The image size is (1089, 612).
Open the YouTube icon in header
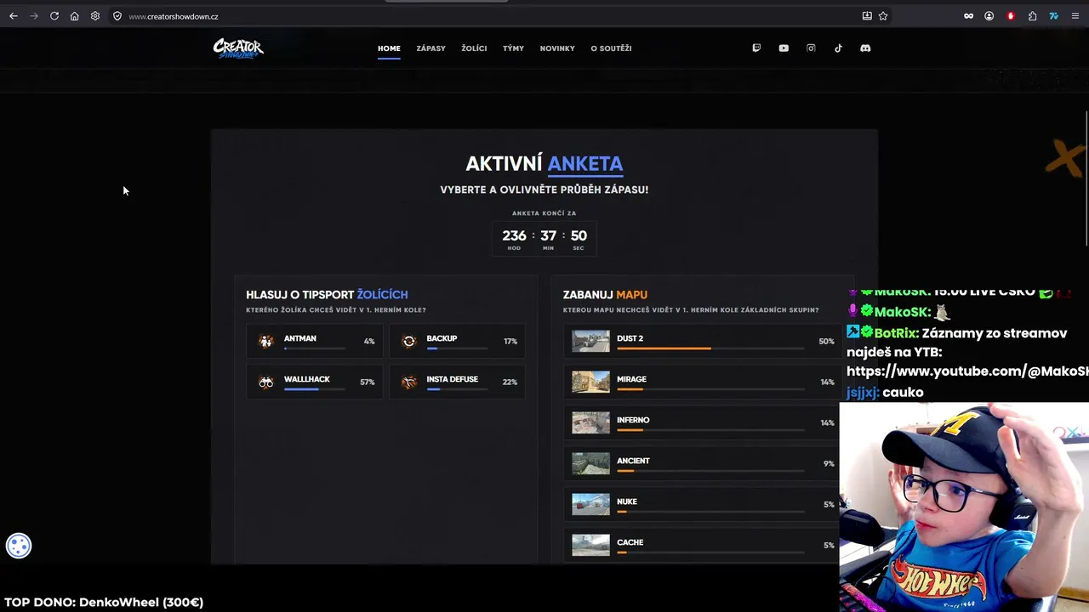coord(784,48)
